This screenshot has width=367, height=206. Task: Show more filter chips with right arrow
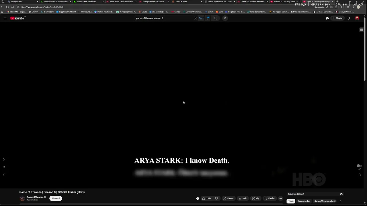pyautogui.click(x=341, y=201)
